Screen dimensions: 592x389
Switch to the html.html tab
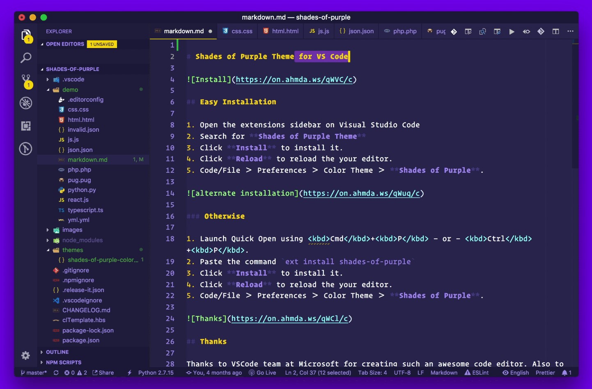pos(281,31)
